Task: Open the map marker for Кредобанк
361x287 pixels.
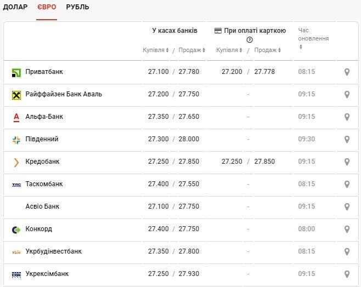Action: point(347,162)
